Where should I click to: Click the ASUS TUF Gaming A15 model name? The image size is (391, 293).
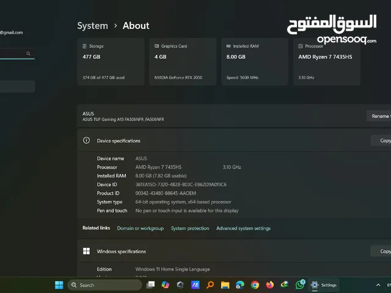pos(123,120)
